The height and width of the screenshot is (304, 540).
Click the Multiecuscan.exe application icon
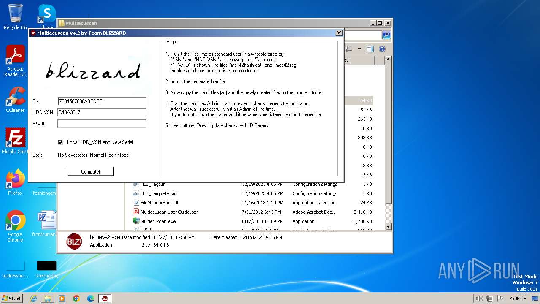point(136,221)
